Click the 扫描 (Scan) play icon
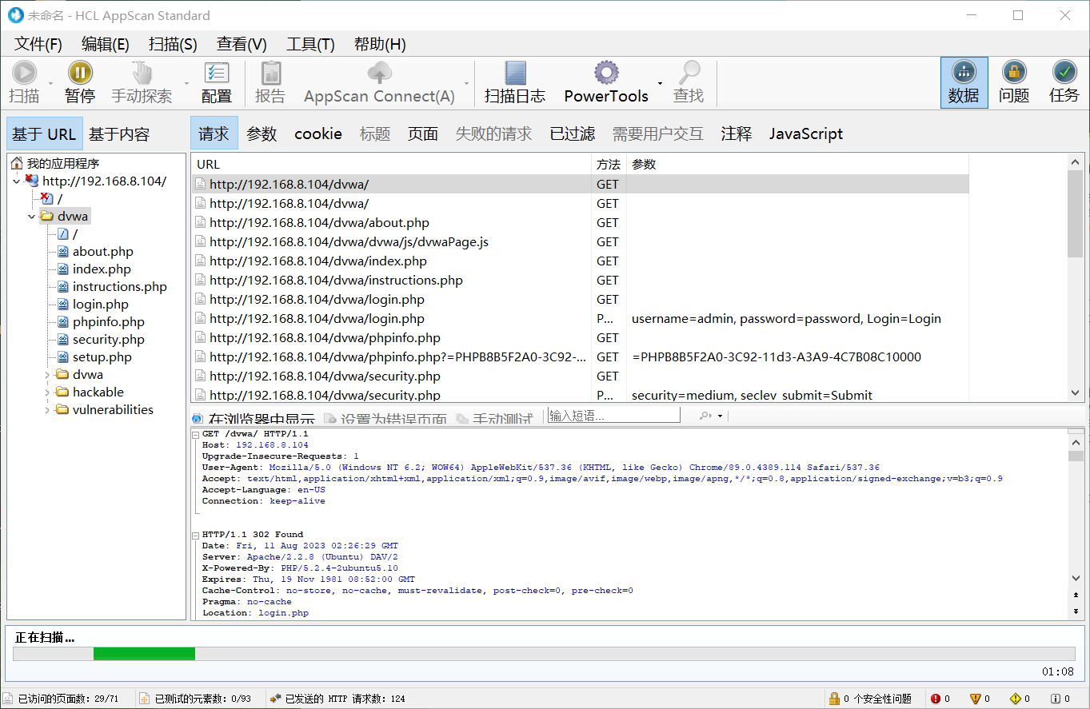The image size is (1090, 709). [24, 73]
